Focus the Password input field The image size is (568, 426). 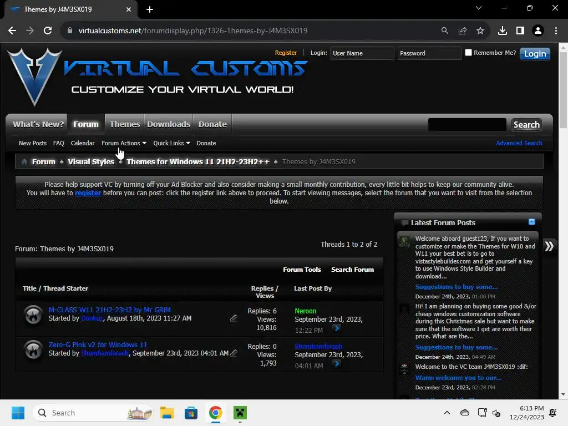click(x=429, y=53)
